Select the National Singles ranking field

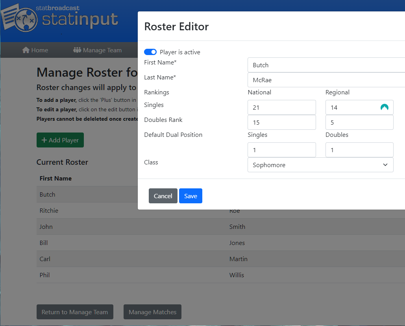tap(281, 107)
